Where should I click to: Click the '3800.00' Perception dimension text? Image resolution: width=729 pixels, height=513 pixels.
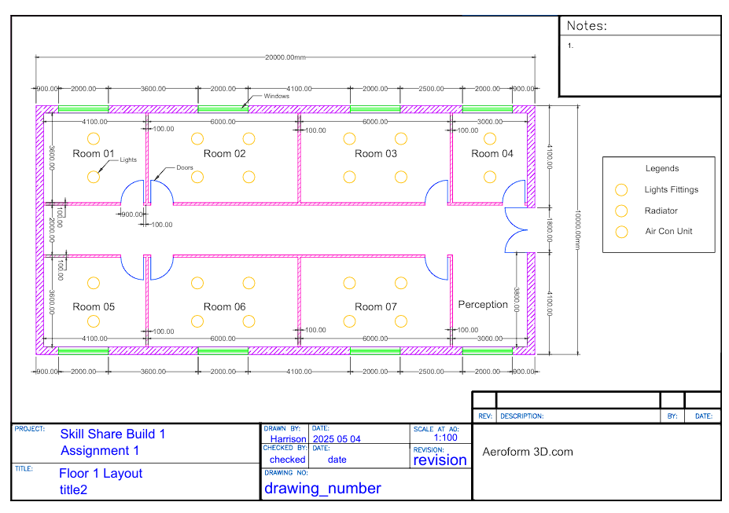[x=516, y=299]
